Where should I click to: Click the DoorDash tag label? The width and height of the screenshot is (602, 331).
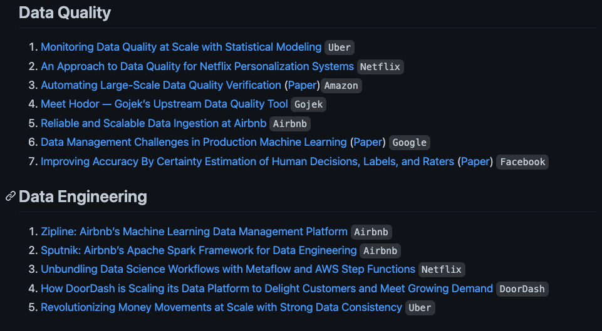[522, 289]
